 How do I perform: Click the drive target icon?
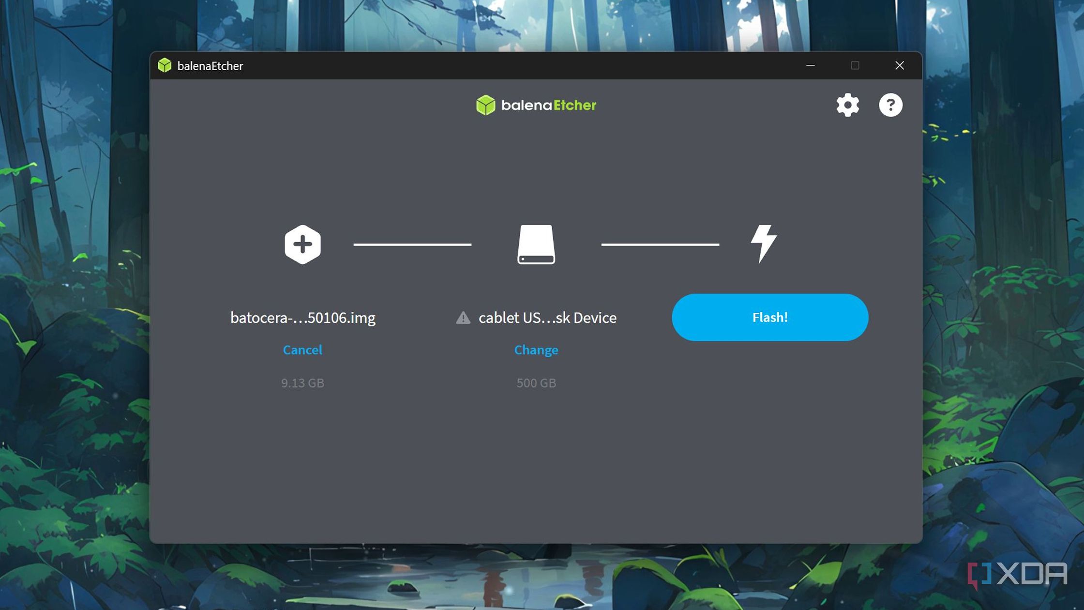[x=536, y=244]
